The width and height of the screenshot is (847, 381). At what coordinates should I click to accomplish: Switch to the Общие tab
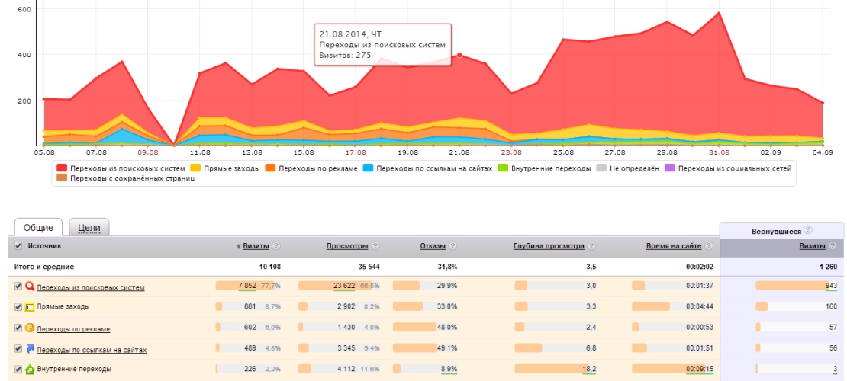[38, 228]
